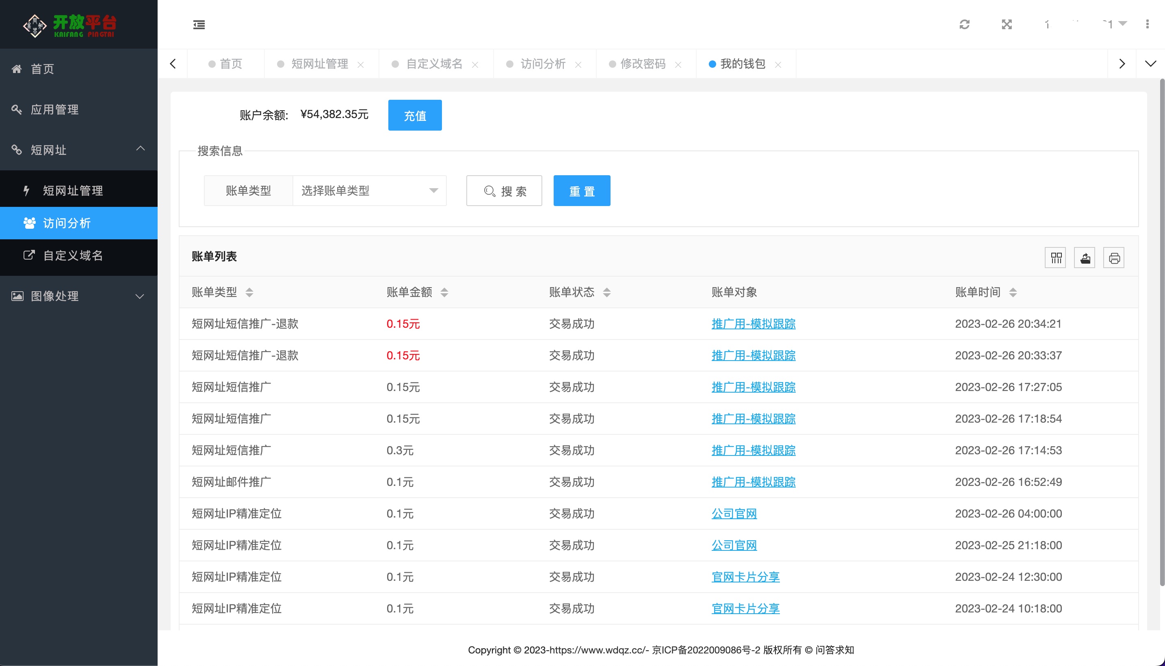Sort by 账单金额 column arrows
This screenshot has height=666, width=1165.
pyautogui.click(x=444, y=292)
